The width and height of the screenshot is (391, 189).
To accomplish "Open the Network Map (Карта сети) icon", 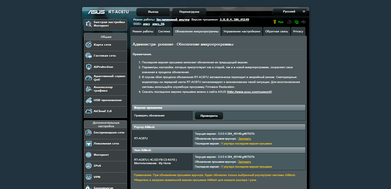I will pos(89,45).
